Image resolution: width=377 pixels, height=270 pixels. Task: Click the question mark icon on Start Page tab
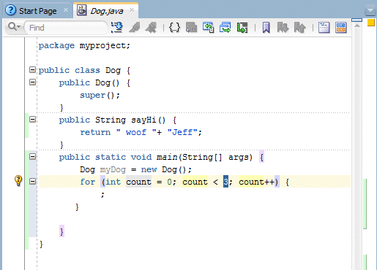(x=10, y=10)
